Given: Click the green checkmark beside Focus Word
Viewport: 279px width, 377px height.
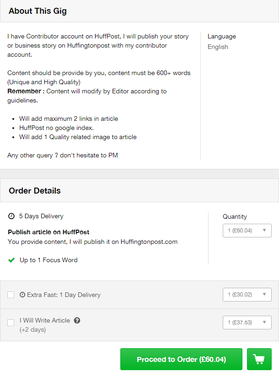Looking at the screenshot, I should point(11,260).
